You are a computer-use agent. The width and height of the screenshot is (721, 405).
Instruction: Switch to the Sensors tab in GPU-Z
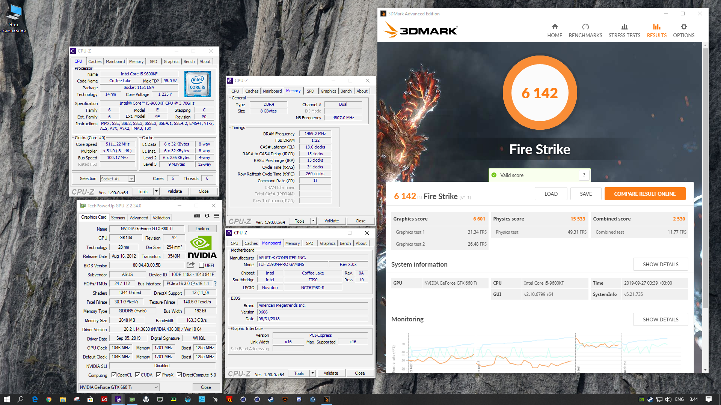pos(118,218)
